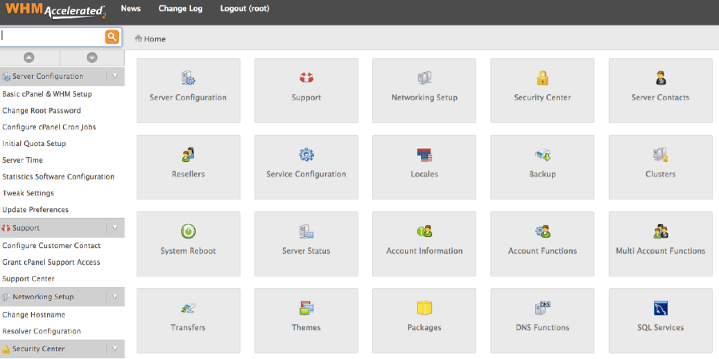The height and width of the screenshot is (359, 719).
Task: Click the sidebar scroll-up arrow button
Action: [x=30, y=57]
